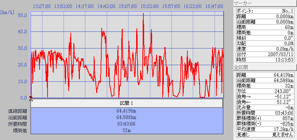Viewport: 297px width, 140px height.
Task: Click the marker 沿面距離 0.000km row
Action: pos(265,22)
